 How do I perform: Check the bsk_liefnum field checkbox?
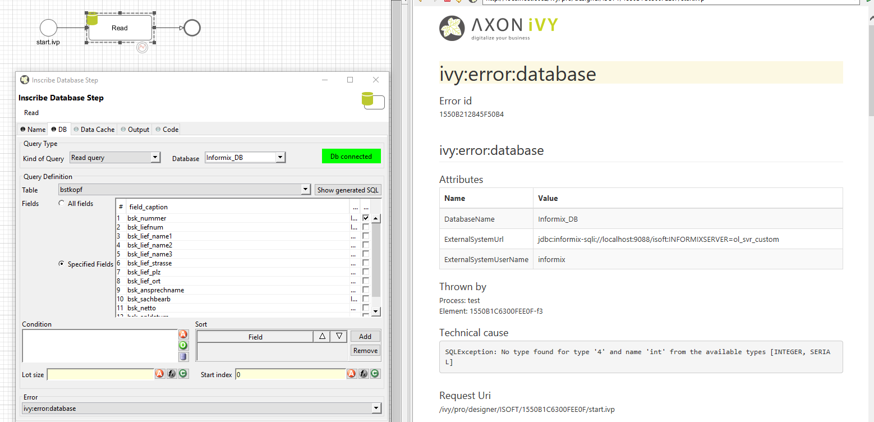(366, 227)
